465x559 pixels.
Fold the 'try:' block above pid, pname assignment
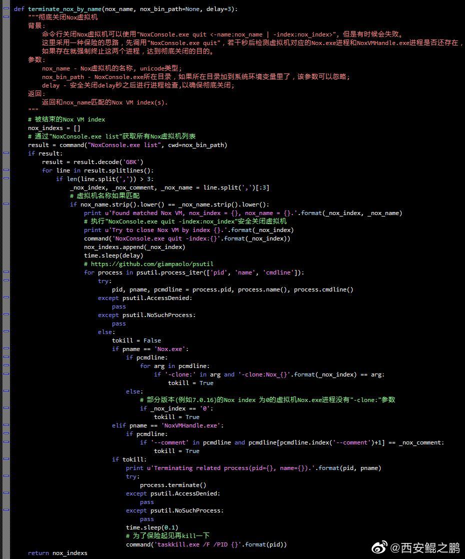tap(6, 281)
